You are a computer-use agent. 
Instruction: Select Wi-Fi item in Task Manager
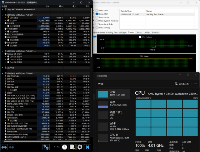[x=113, y=126]
